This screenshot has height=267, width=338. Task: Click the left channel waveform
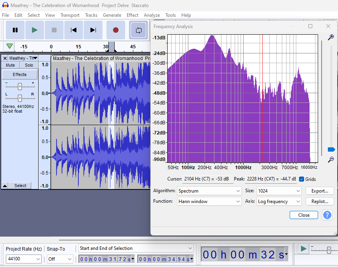(101, 93)
